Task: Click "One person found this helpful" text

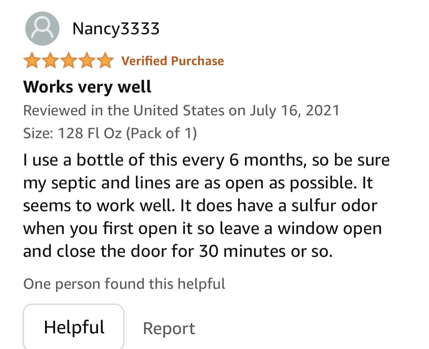Action: tap(124, 284)
